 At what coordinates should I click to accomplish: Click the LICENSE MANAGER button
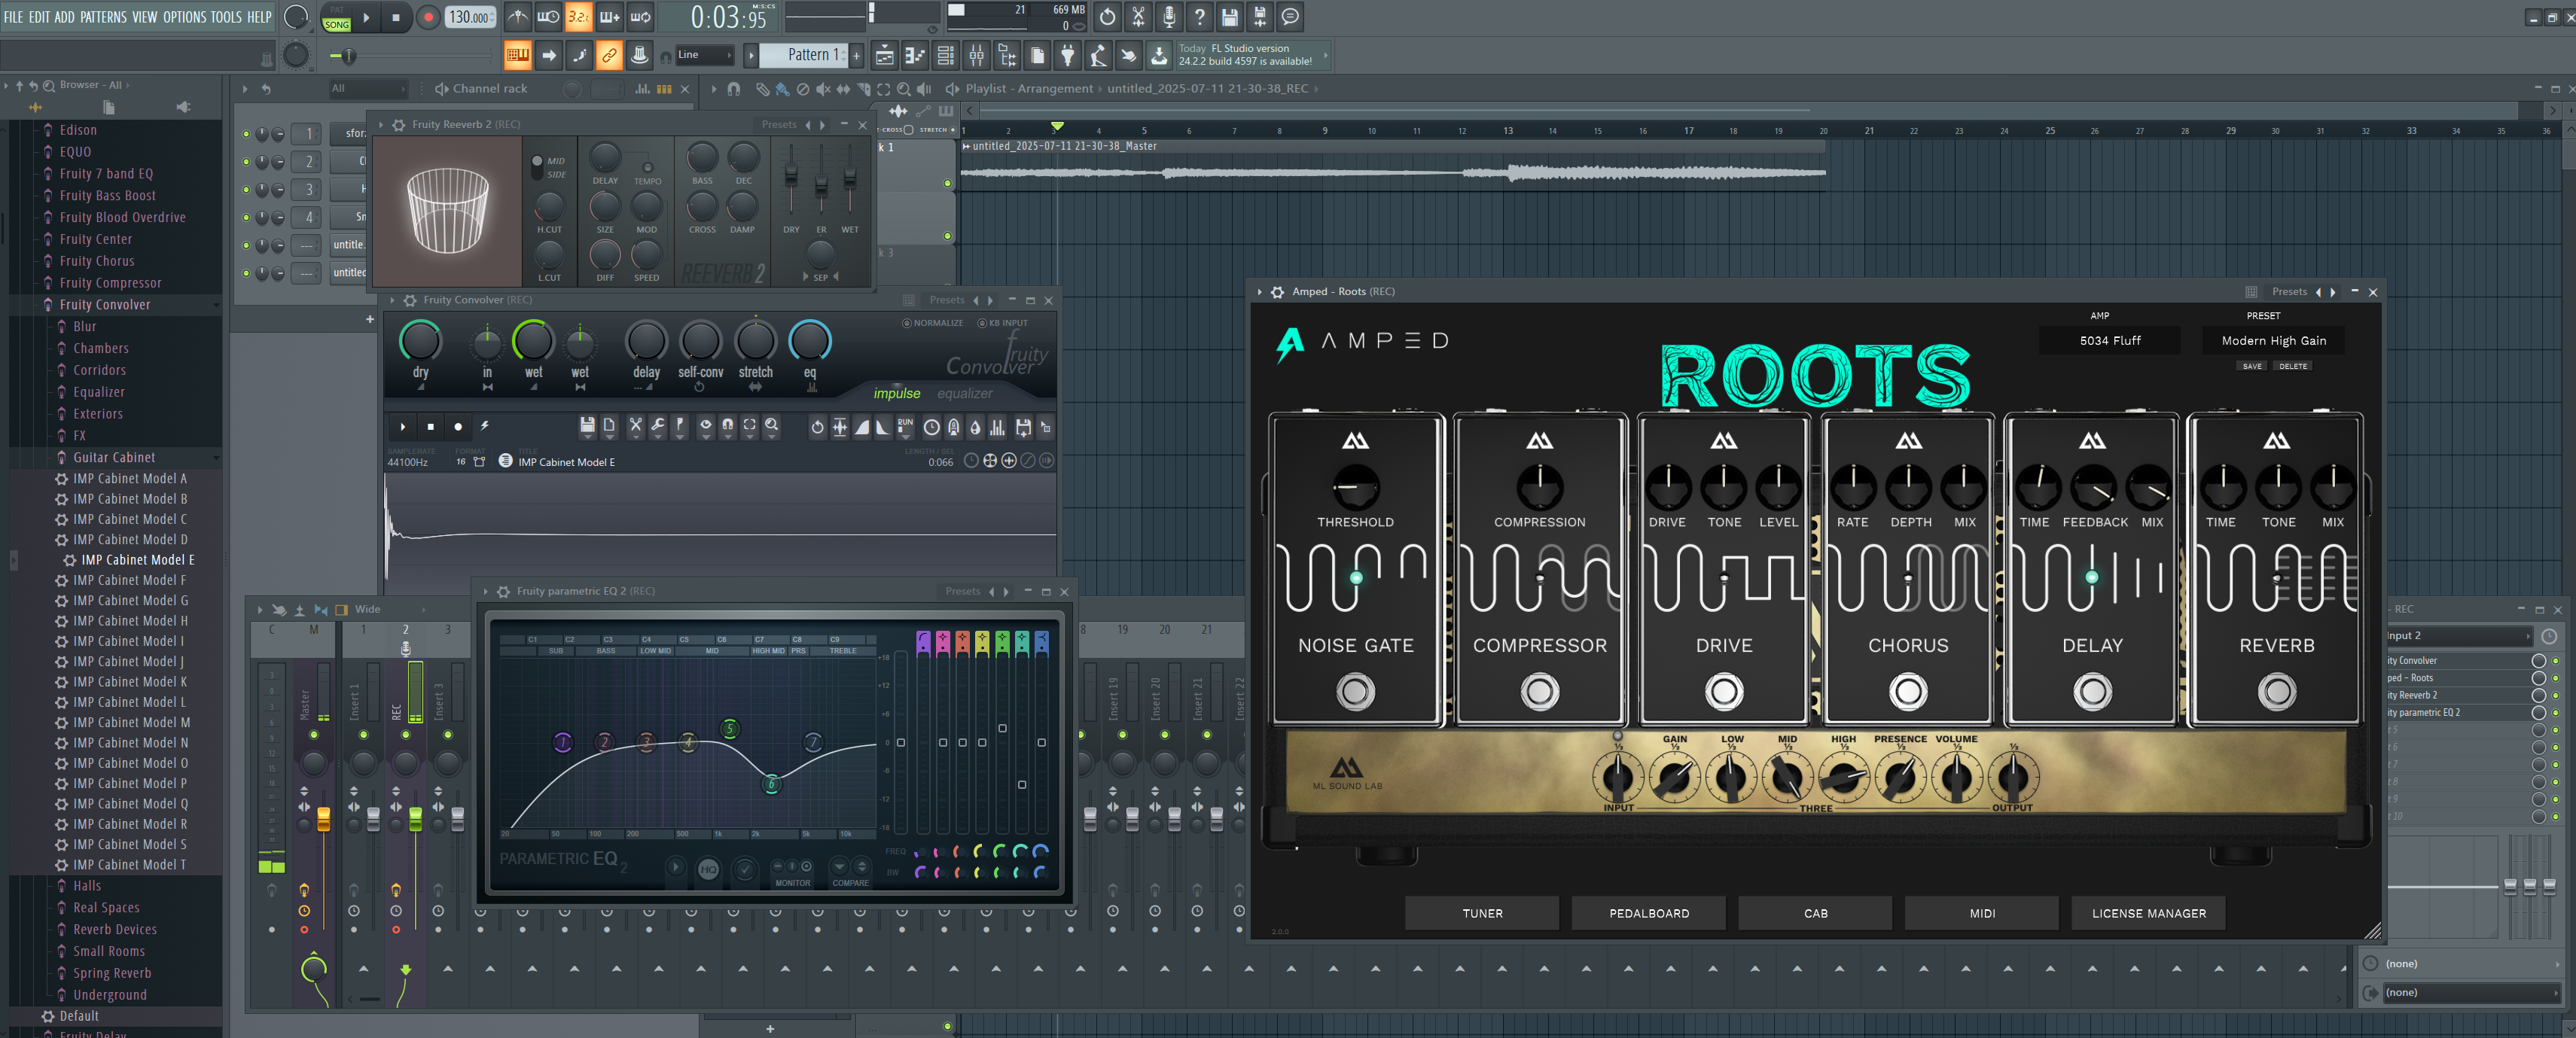point(2149,913)
